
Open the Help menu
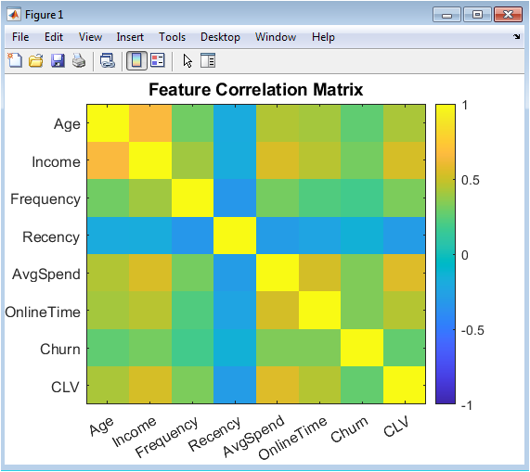323,37
